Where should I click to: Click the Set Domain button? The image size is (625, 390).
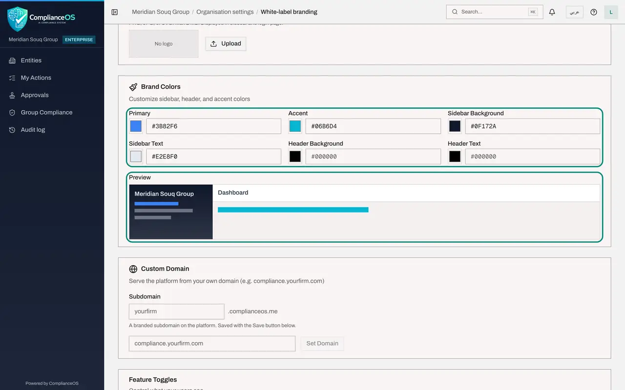click(322, 343)
